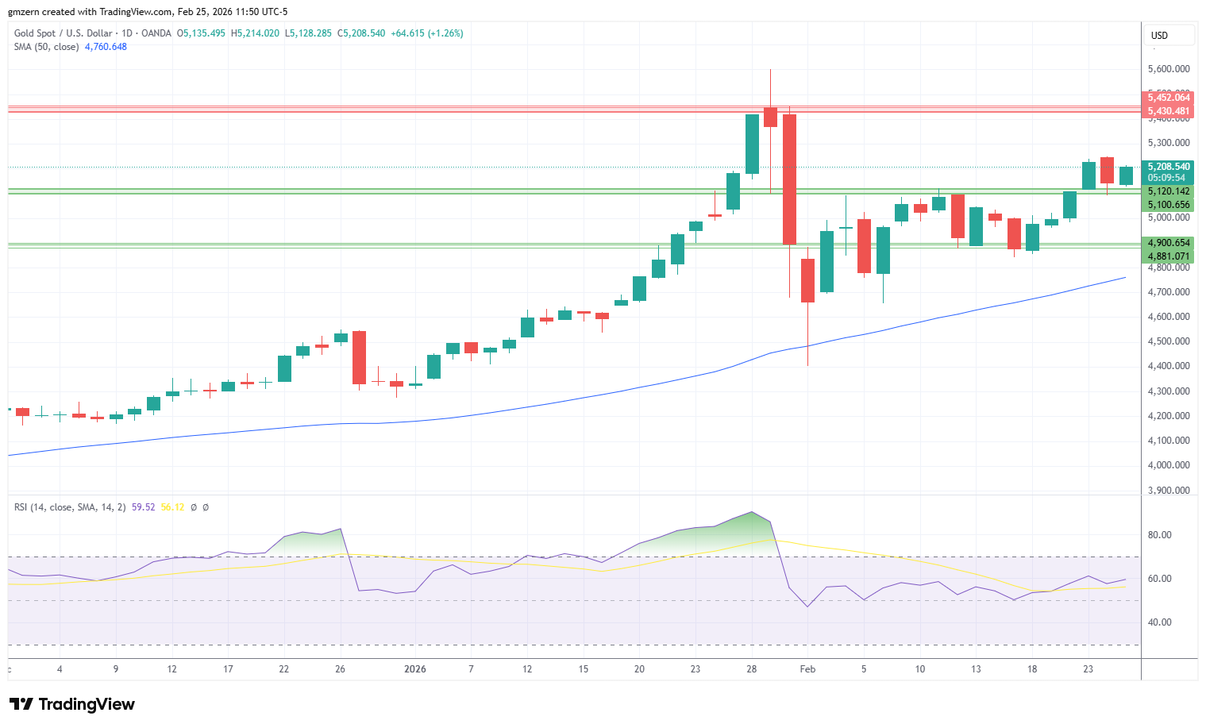Click the 5,300.000 price axis label
The height and width of the screenshot is (728, 1206).
coord(1169,143)
